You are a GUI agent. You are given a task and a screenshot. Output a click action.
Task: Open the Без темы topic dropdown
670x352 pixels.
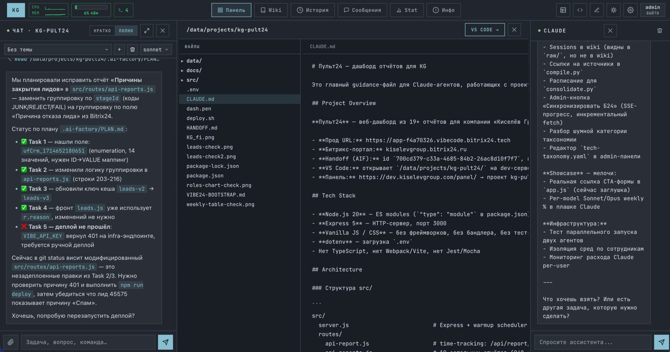point(58,49)
